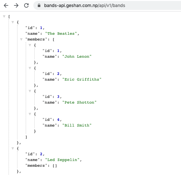Click the id value 2 of Led Zeppelin
Screen dimensions: 181x175
41,154
